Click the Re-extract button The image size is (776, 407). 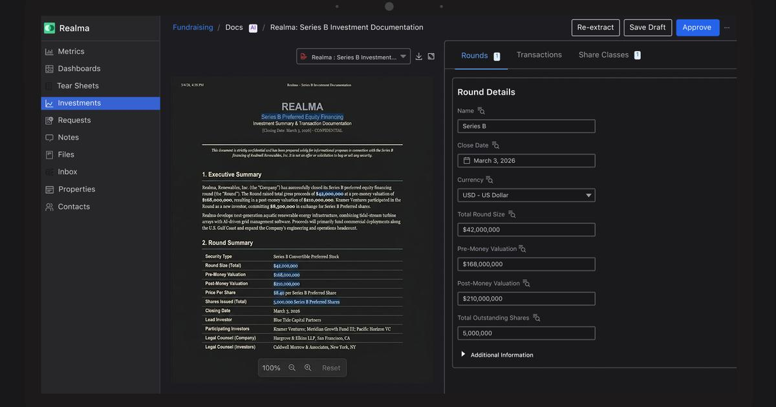click(596, 28)
